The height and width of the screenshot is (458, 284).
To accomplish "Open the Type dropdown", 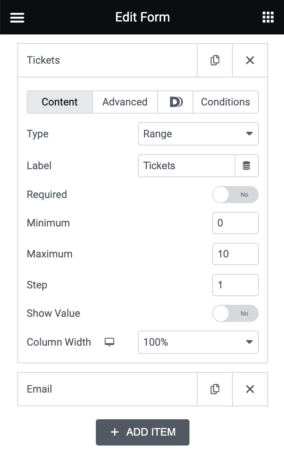I will click(x=198, y=134).
